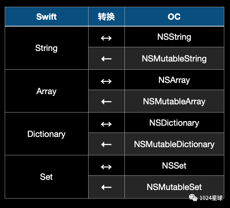Select the NSMutableDictionary cell
Image resolution: width=230 pixels, height=208 pixels.
pyautogui.click(x=174, y=144)
